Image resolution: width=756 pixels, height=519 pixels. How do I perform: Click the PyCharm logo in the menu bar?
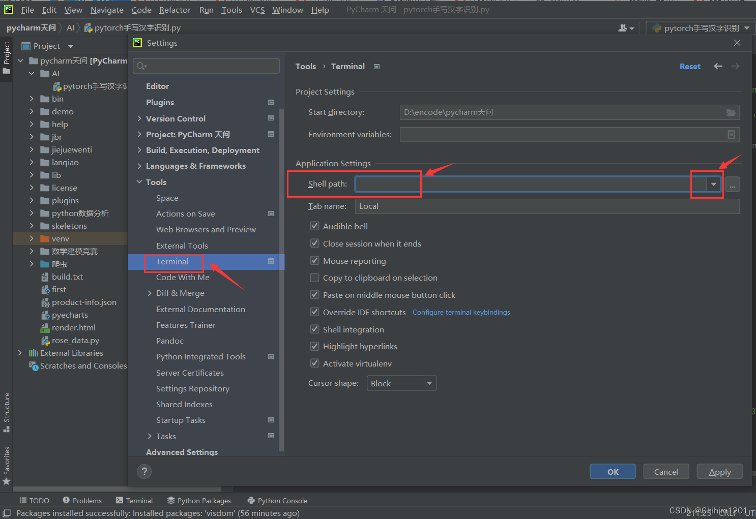(9, 9)
